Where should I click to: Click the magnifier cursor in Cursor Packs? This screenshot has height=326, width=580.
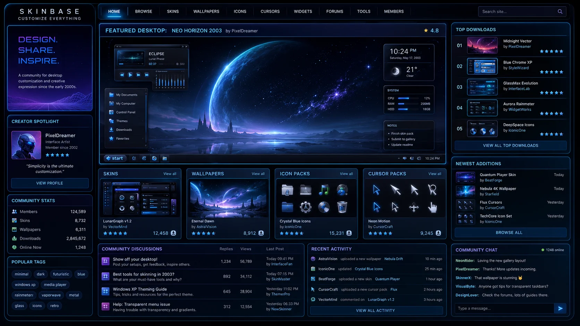(x=432, y=190)
